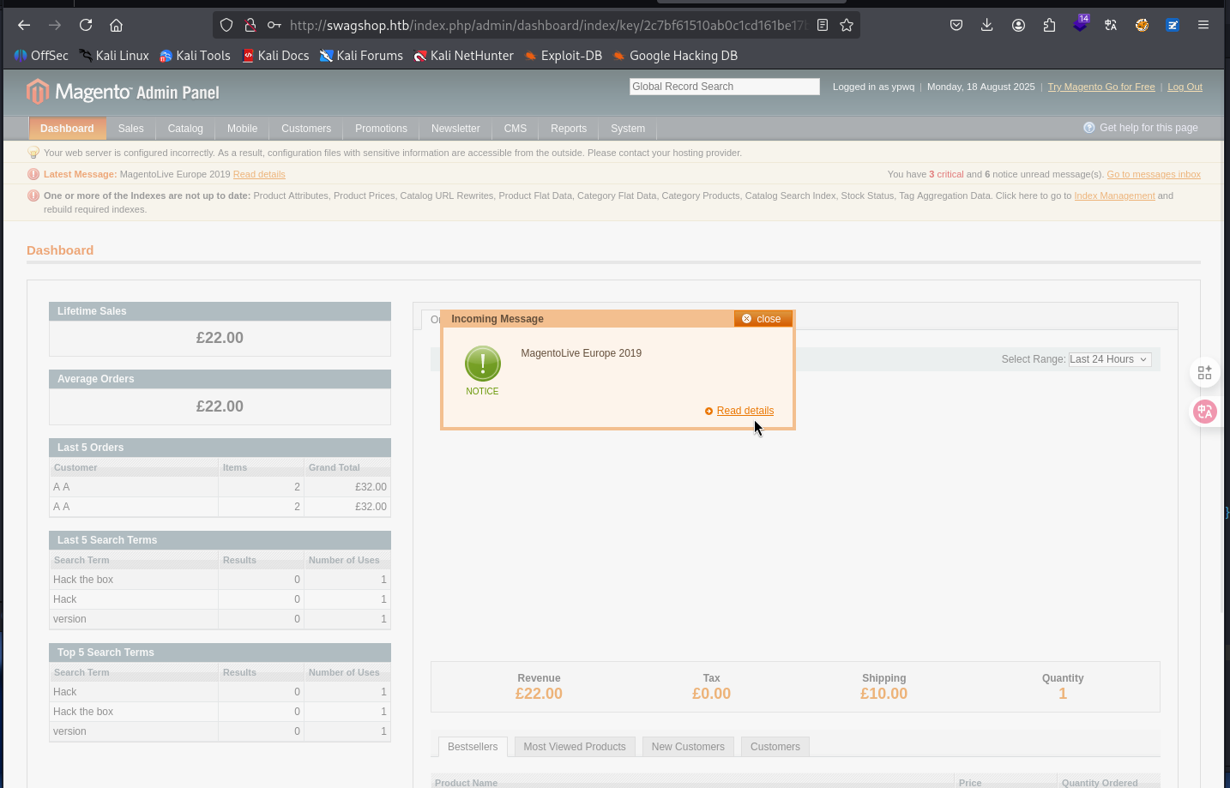1230x788 pixels.
Task: Click the Global Record Search field
Action: (x=724, y=87)
